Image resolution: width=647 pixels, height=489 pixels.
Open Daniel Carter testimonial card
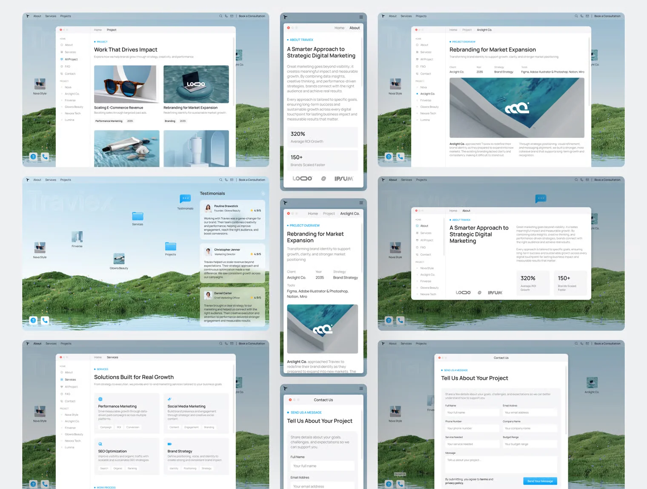pyautogui.click(x=232, y=307)
